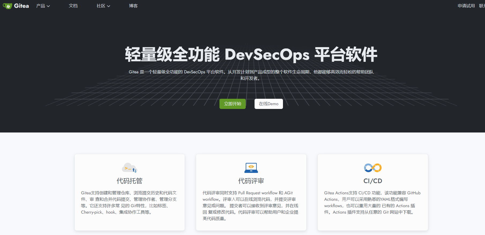Viewport: 485px width, 235px height.
Task: Click the description starting 代码评审同时支持 Pull Request
Action: 251,206
